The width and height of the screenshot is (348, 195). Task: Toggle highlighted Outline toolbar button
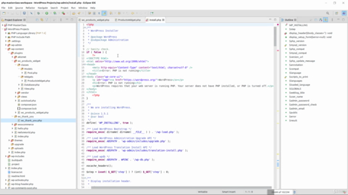(326, 20)
